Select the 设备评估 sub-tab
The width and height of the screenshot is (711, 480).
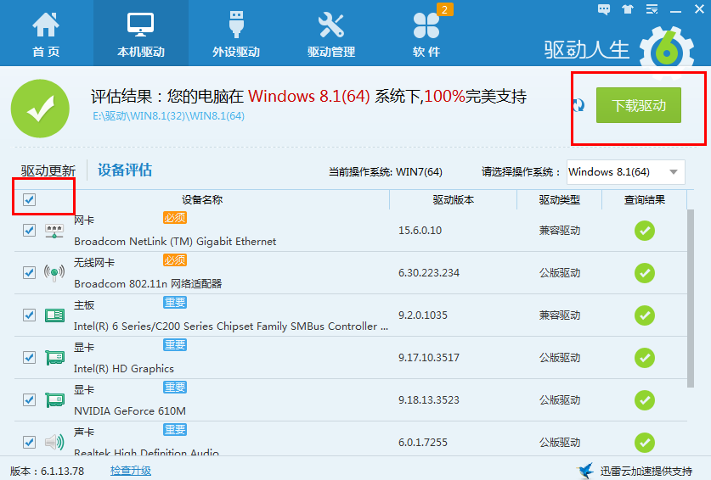click(125, 170)
